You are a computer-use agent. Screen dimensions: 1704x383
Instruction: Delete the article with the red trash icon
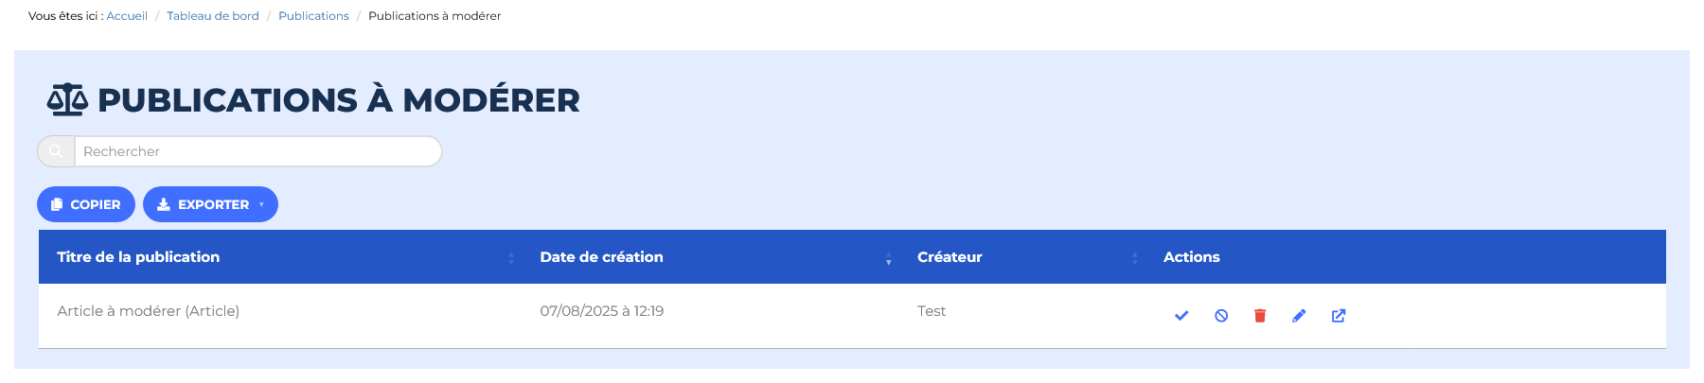tap(1260, 316)
